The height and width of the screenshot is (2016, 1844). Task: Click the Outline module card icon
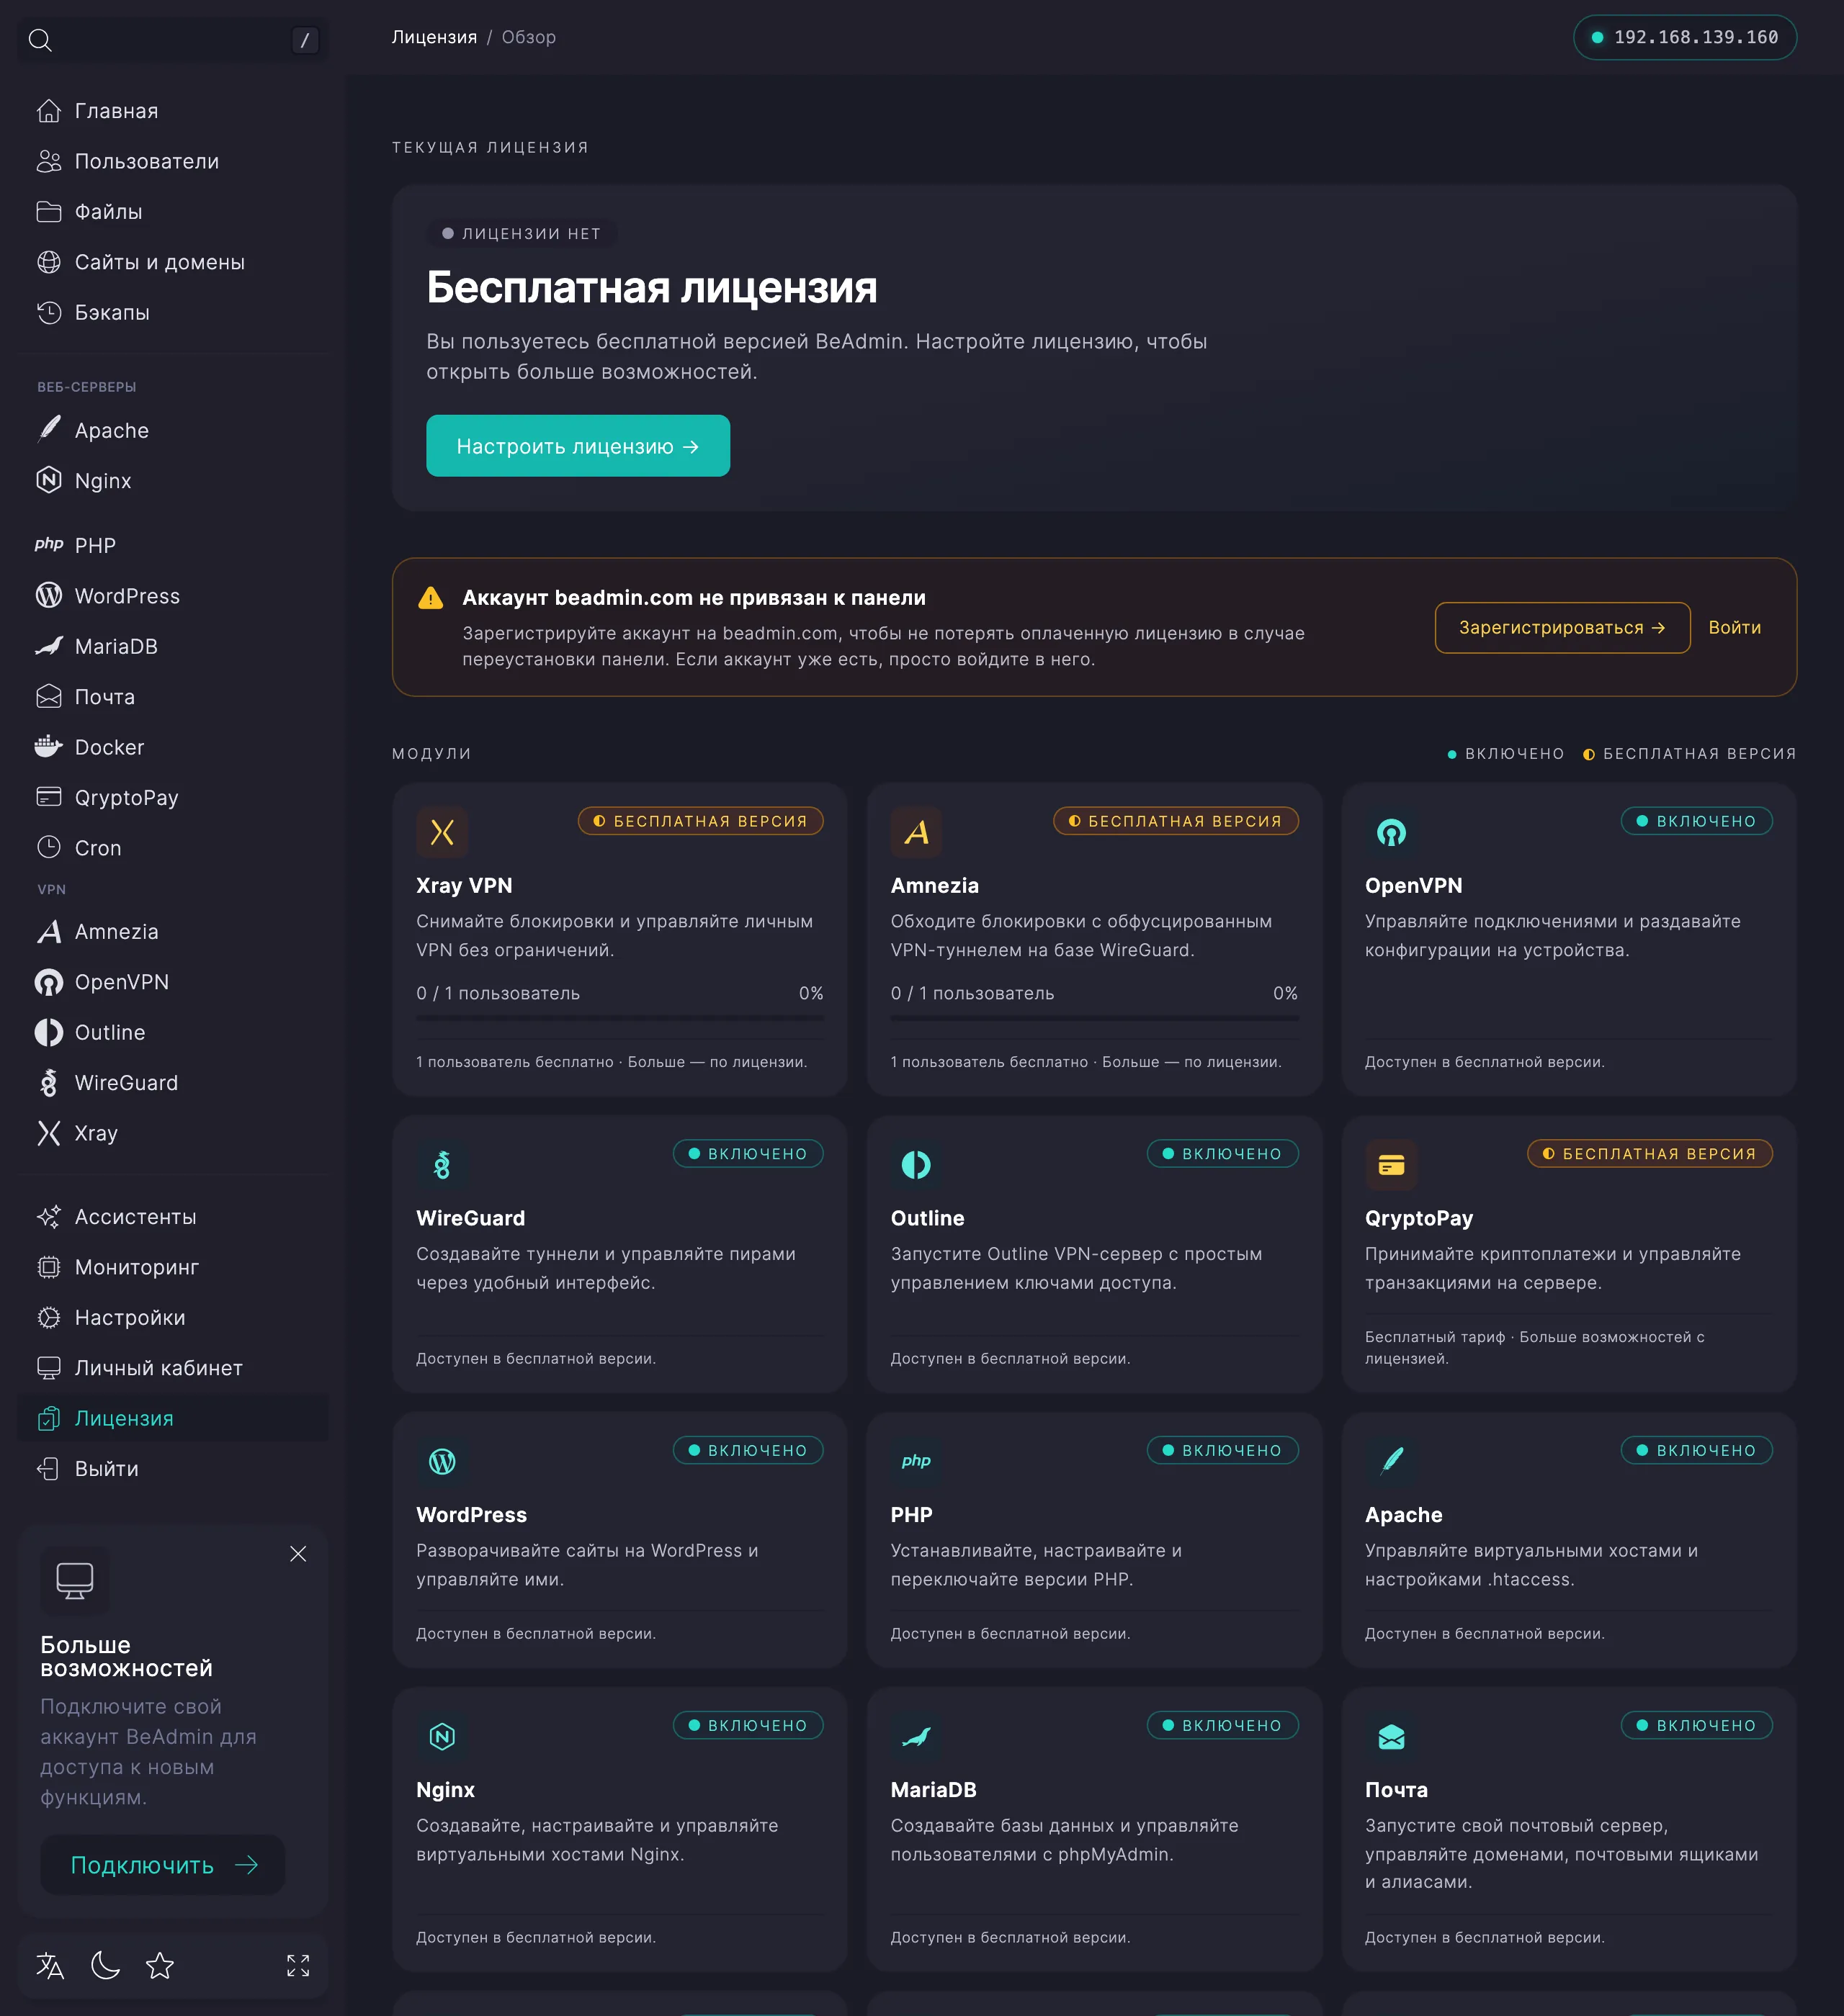[x=916, y=1165]
